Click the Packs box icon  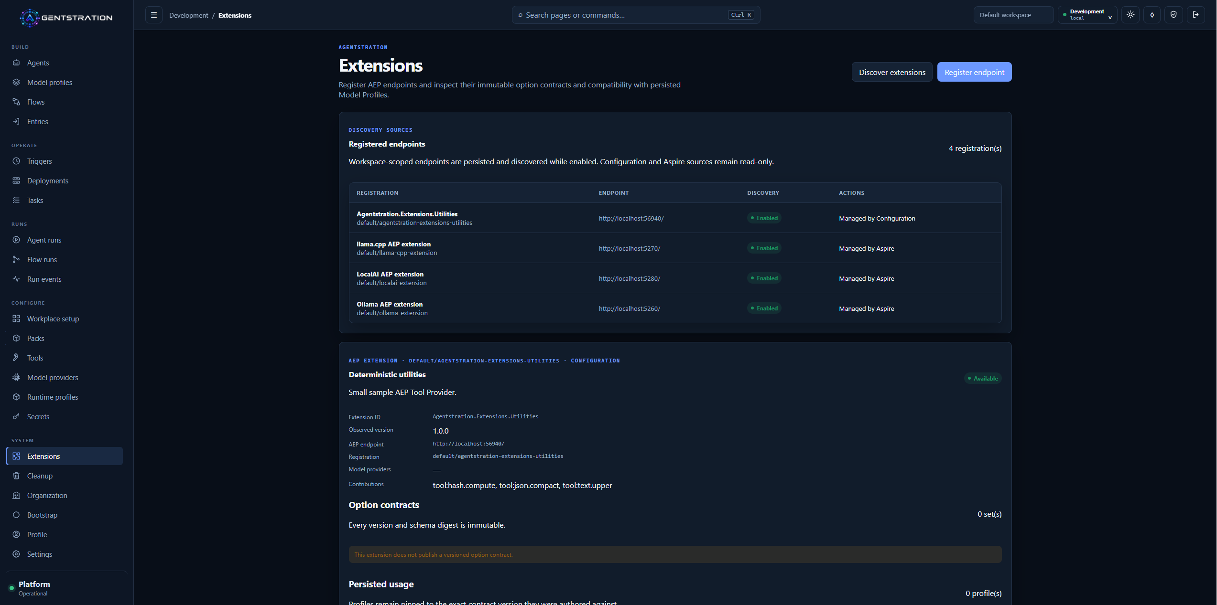pos(16,338)
